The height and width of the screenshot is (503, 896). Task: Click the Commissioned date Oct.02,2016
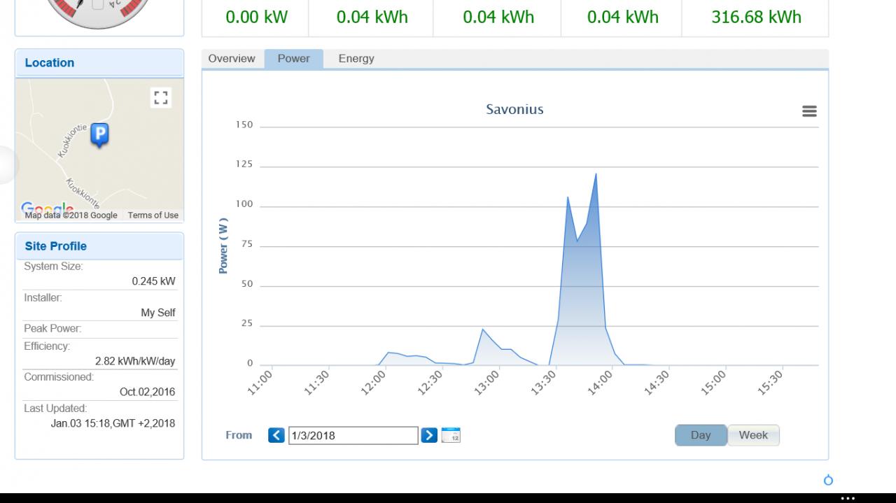(148, 392)
